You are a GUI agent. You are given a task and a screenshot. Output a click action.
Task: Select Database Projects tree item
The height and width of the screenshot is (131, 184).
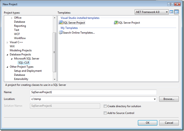tap(20, 55)
